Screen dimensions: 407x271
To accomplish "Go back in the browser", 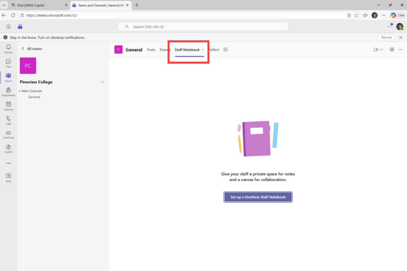I will click(x=4, y=15).
